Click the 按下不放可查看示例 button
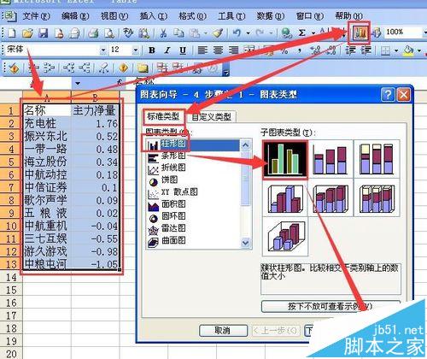The height and width of the screenshot is (359, 427). coord(330,306)
